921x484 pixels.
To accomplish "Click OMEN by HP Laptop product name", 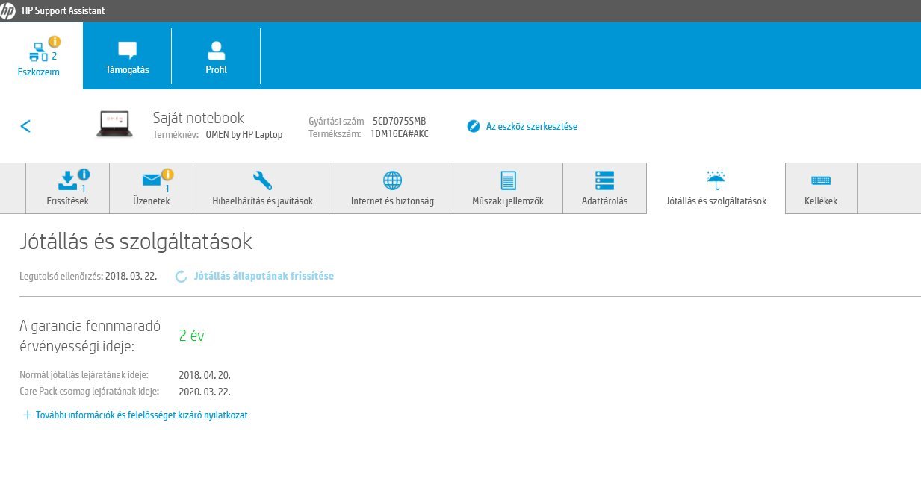I will (x=244, y=135).
